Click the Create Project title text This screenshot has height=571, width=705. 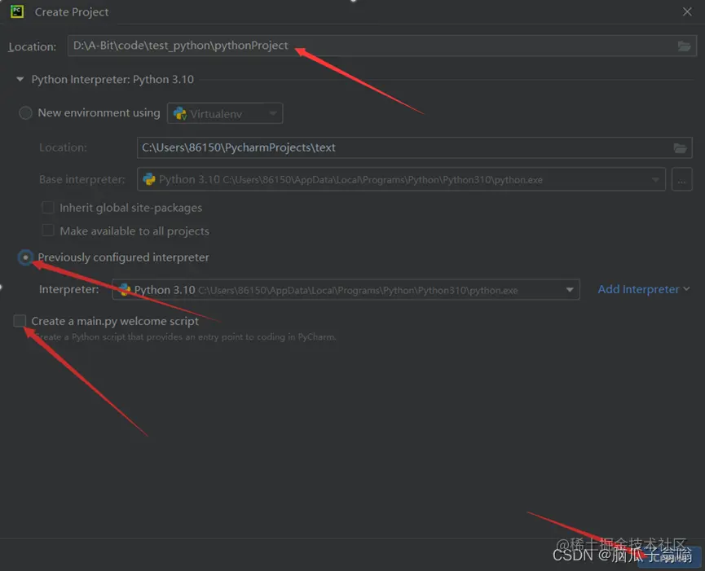coord(72,12)
